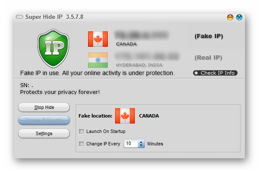This screenshot has width=259, height=172.
Task: Decrease minutes with the stepper down arrow
Action: click(141, 145)
